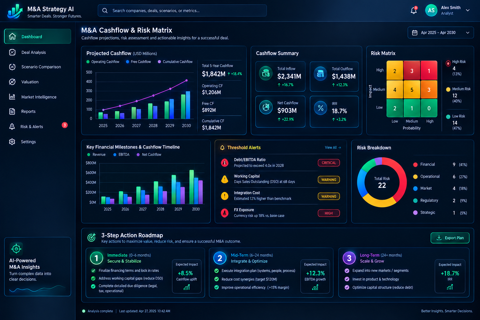Click the M&A Strategy AI logo

tap(15, 12)
